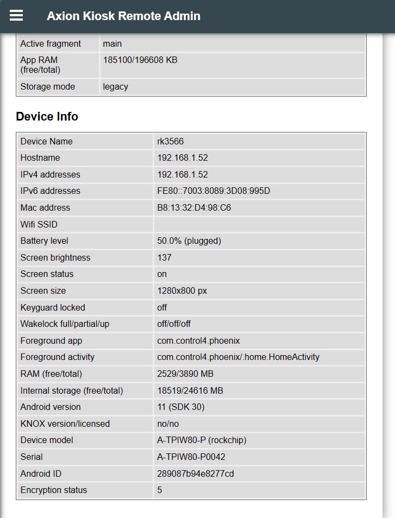Image resolution: width=395 pixels, height=518 pixels.
Task: Click the App RAM 185100/196608 KB value
Action: (x=140, y=60)
